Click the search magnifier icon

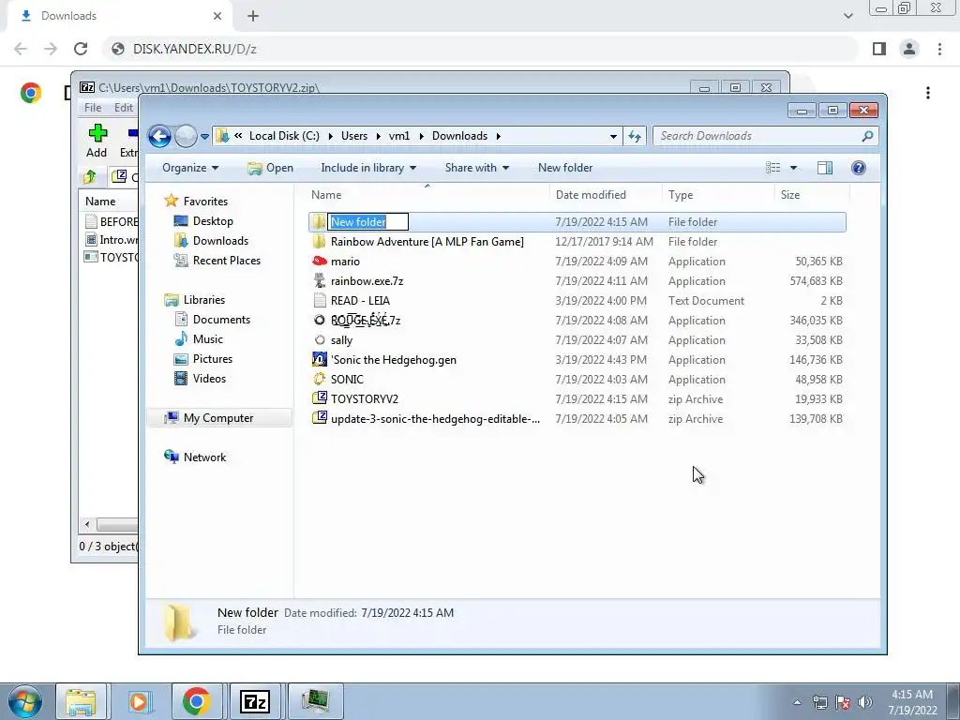click(x=867, y=136)
